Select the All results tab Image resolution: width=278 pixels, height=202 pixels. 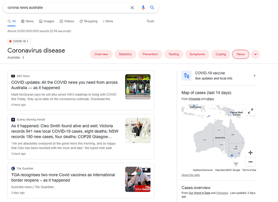click(x=12, y=21)
